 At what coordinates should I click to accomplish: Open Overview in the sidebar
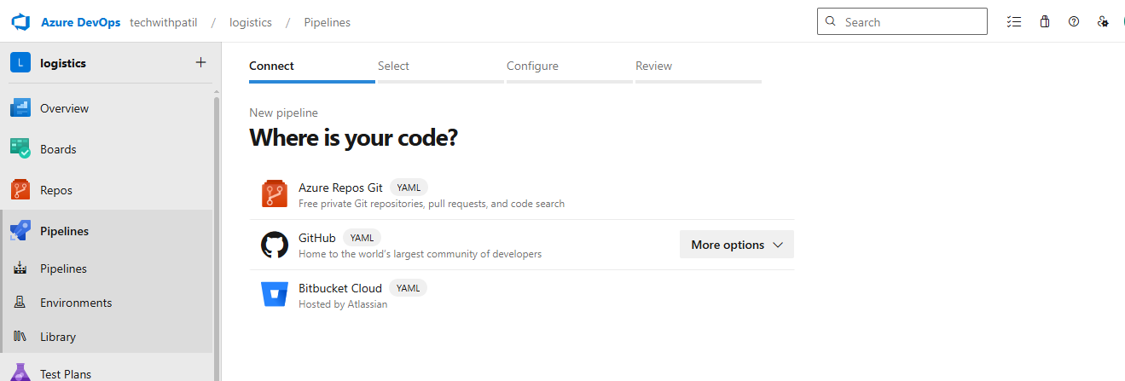point(64,108)
